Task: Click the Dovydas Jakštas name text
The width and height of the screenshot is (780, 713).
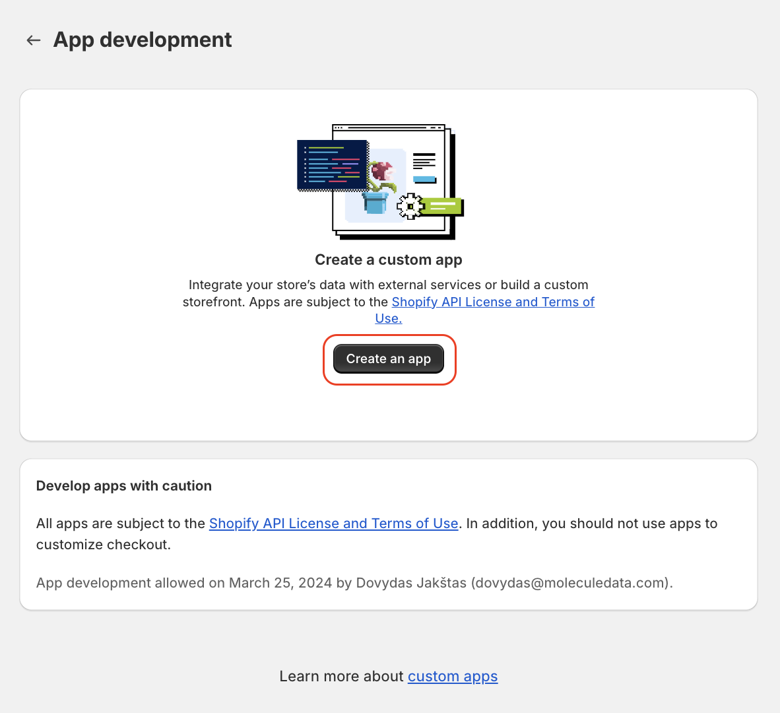Action: click(410, 583)
